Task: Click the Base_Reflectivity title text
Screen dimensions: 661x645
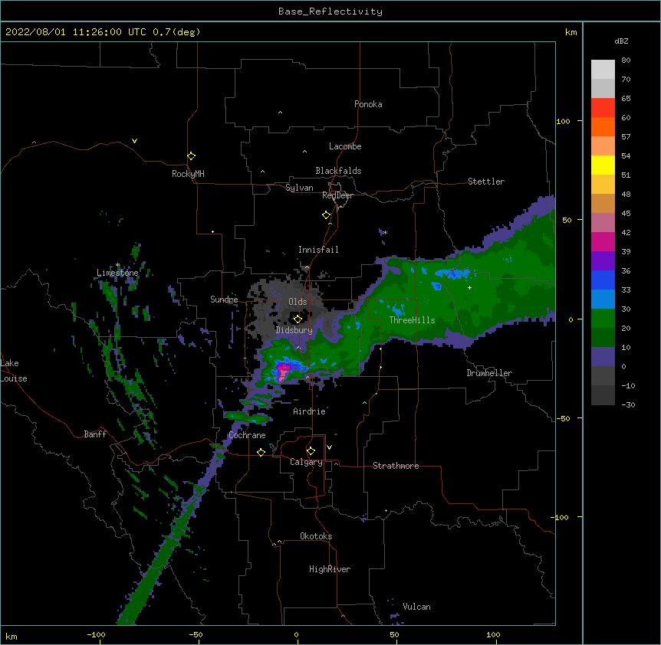Action: [x=330, y=11]
